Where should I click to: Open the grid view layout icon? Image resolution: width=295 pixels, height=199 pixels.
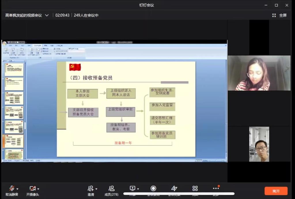tap(195, 188)
